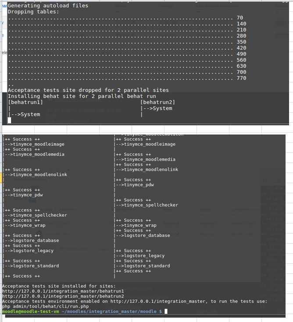Click the behatrun2 site URL
The height and width of the screenshot is (322, 293).
click(63, 296)
